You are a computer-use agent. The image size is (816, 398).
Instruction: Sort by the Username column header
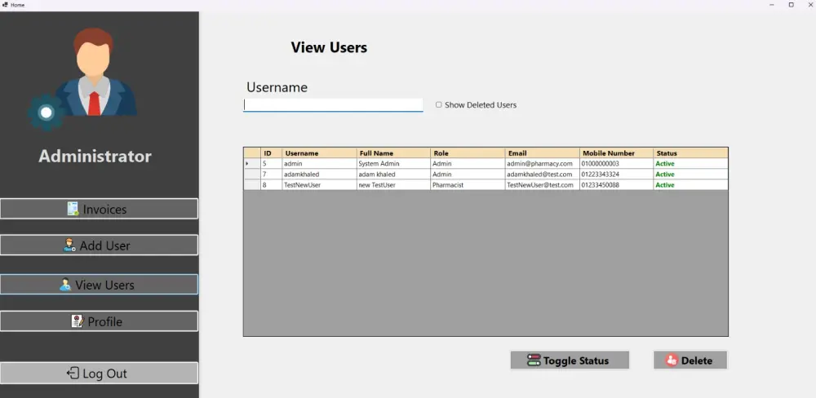[320, 153]
